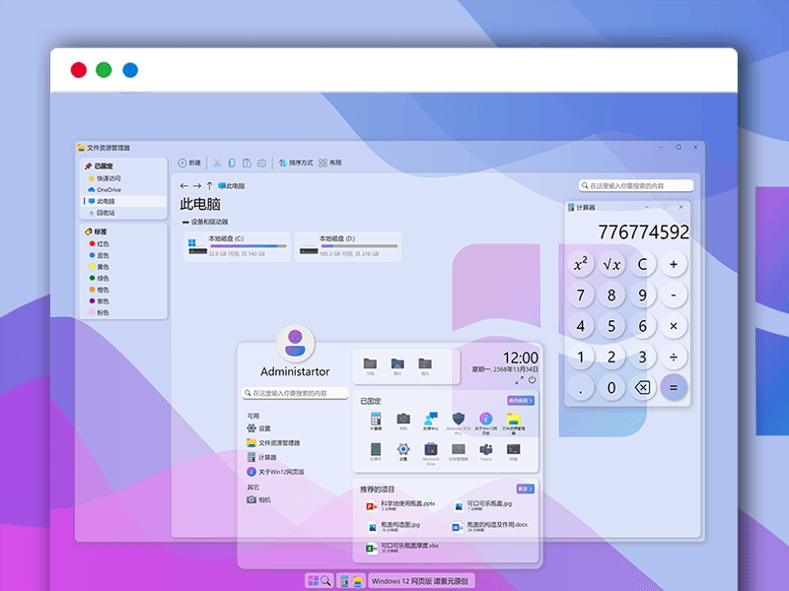Click the decimal point calculator button
The width and height of the screenshot is (789, 591).
tap(581, 387)
